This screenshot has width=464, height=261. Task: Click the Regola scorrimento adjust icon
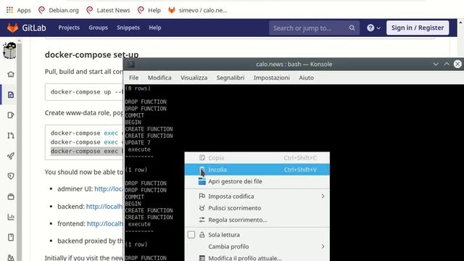point(202,220)
